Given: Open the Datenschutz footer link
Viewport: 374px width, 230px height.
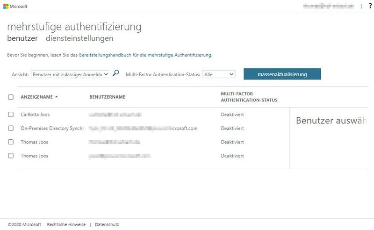Looking at the screenshot, I should [107, 224].
